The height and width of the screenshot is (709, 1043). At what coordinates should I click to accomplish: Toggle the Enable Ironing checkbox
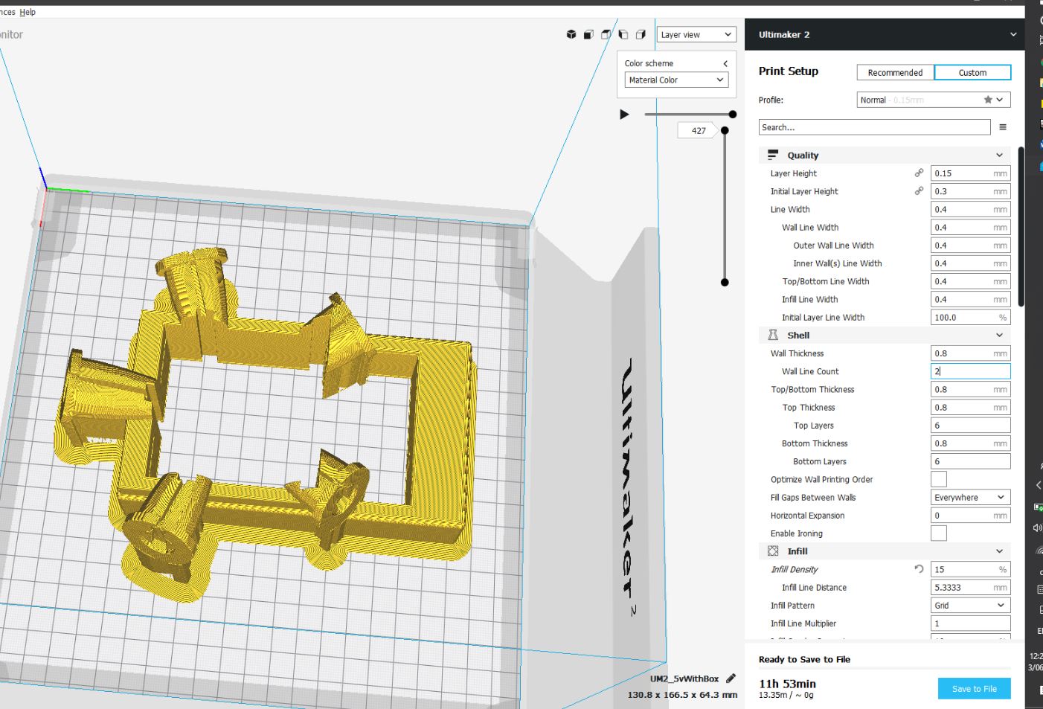click(x=939, y=533)
